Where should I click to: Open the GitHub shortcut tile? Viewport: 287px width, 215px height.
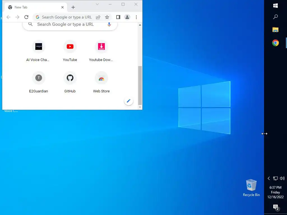70,82
